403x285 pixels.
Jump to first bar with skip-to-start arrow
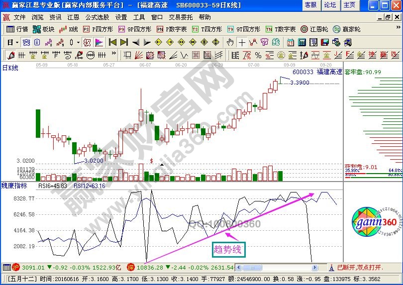click(x=112, y=42)
